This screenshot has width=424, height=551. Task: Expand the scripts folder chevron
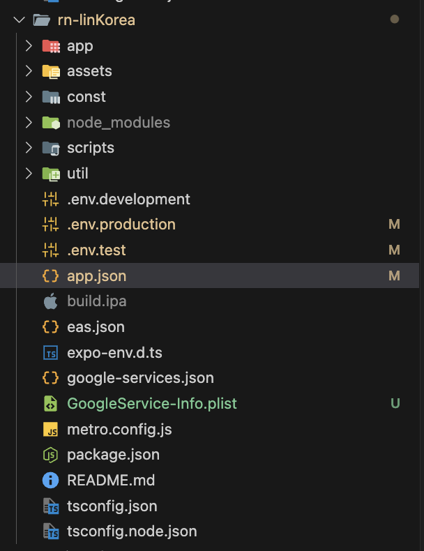point(29,148)
